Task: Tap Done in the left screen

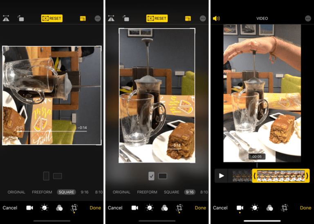Action: coord(95,208)
